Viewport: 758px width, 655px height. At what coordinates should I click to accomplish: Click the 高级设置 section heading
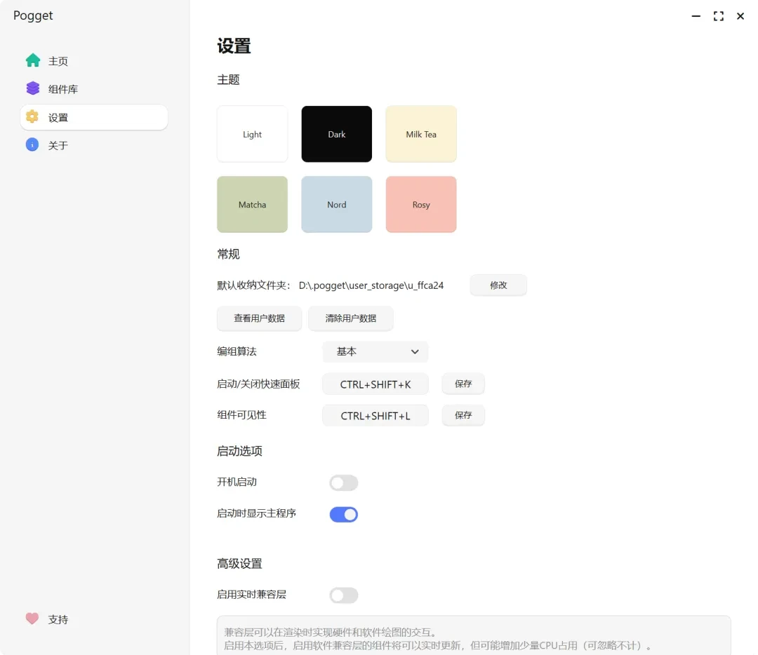point(239,564)
